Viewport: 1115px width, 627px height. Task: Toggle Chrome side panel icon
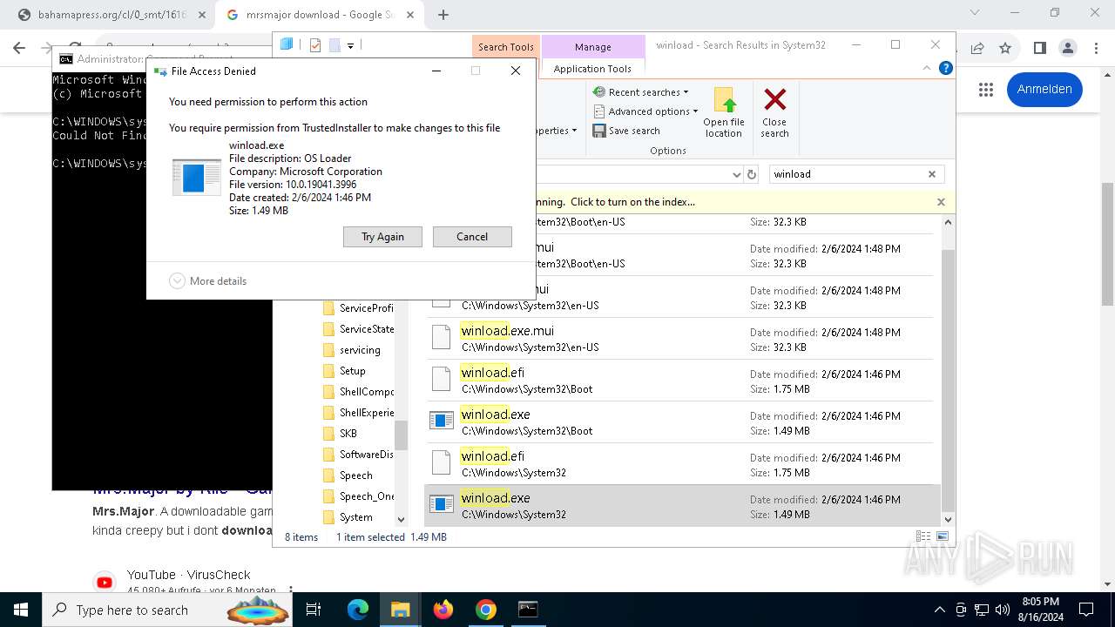[x=1039, y=48]
